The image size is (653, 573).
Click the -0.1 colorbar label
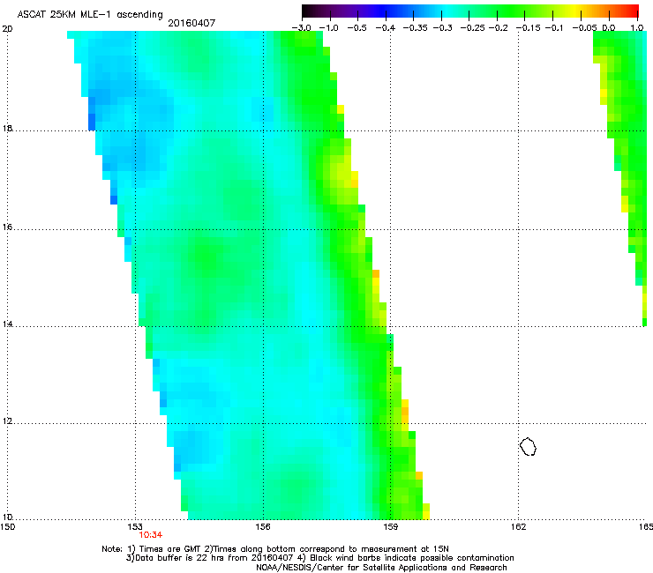[554, 28]
